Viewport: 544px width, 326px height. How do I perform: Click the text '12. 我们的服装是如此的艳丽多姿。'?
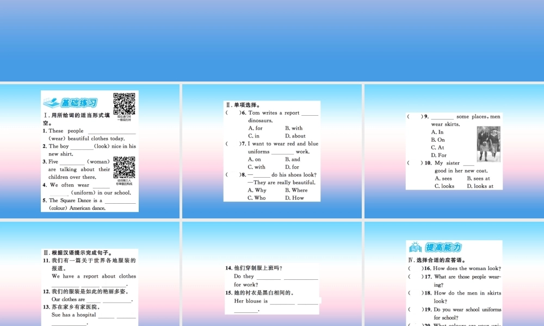(x=86, y=291)
